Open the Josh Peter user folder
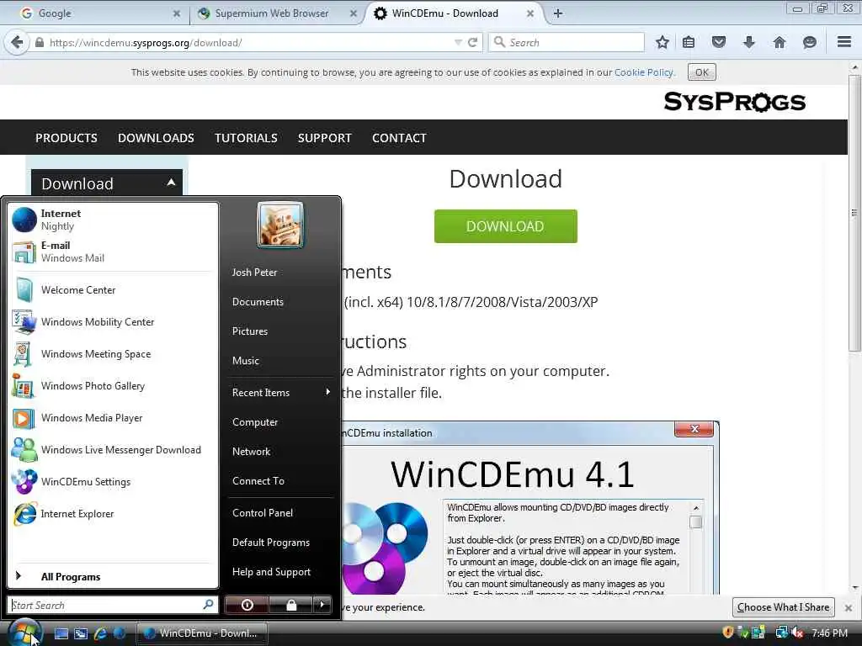 [x=280, y=273]
